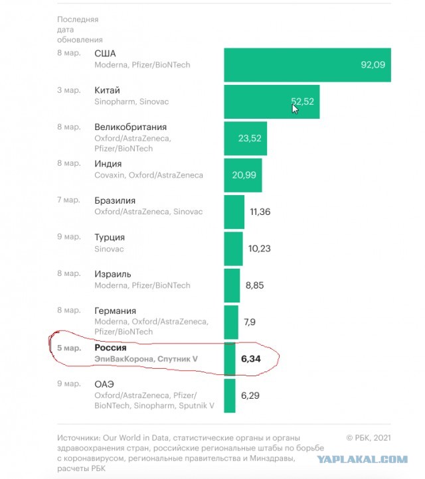Click the Турция green bar

pyautogui.click(x=233, y=249)
